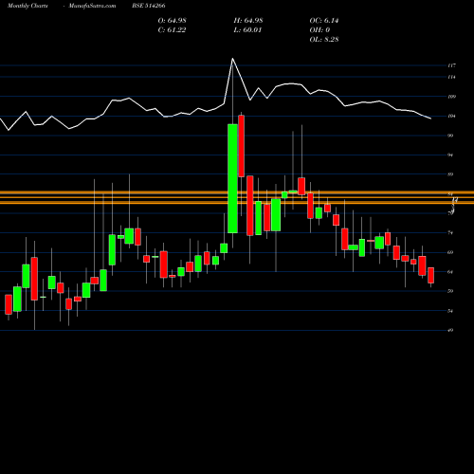
Task: Click the 114 price axis label
Action: (x=451, y=77)
